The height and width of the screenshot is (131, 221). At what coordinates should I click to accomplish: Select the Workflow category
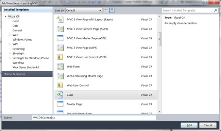(x=18, y=63)
